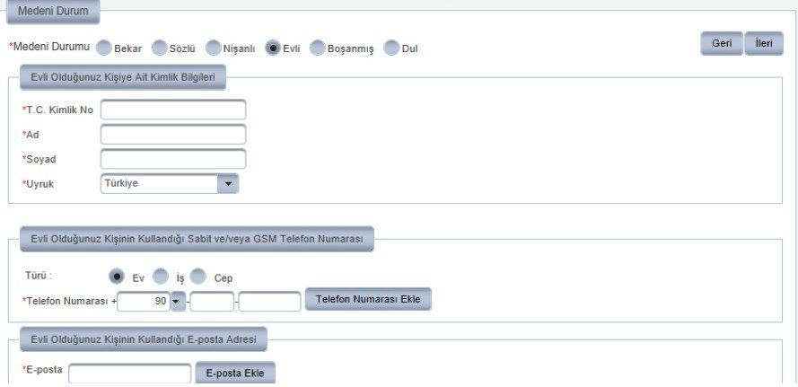Select Cep as phone type
The height and width of the screenshot is (387, 798).
click(x=197, y=277)
